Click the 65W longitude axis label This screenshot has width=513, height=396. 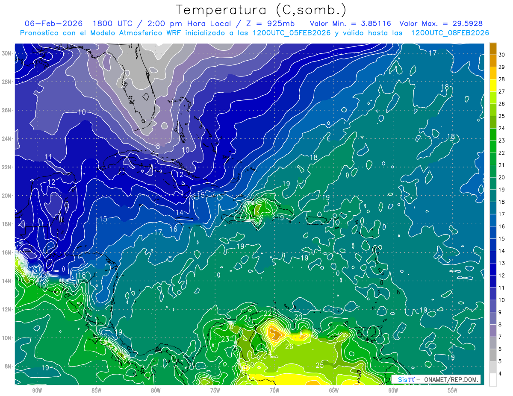pos(334,391)
